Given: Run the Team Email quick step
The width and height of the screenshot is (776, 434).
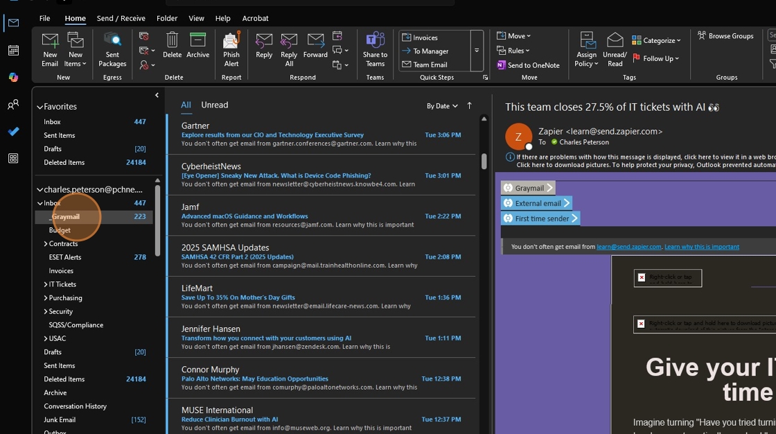Looking at the screenshot, I should (425, 64).
